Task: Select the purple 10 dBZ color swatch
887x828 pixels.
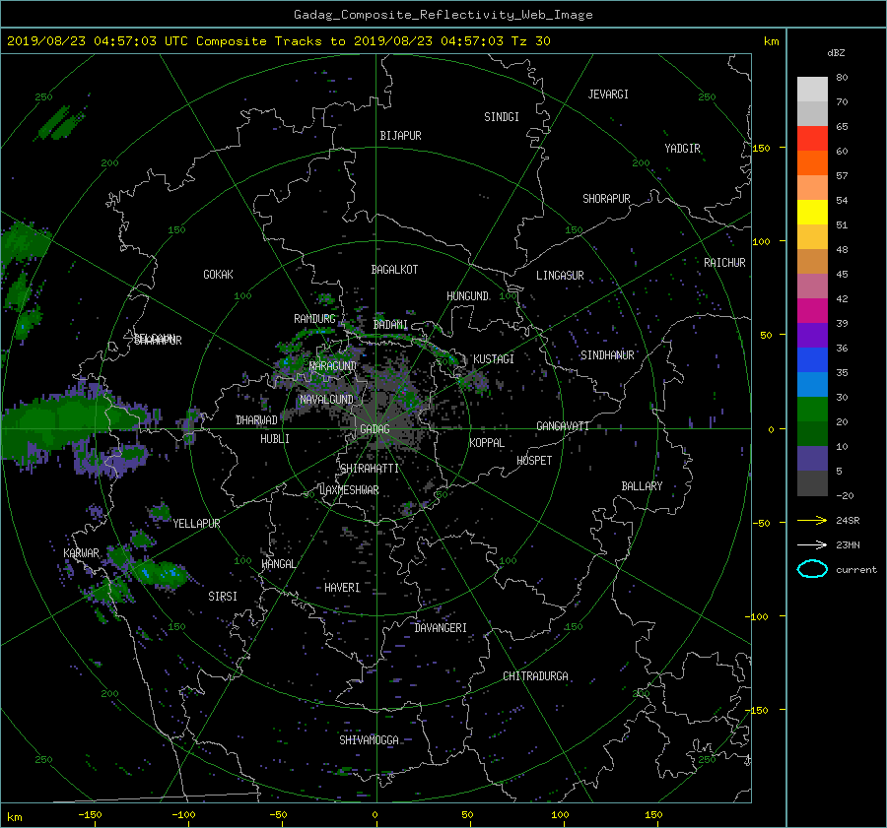Action: tap(812, 459)
